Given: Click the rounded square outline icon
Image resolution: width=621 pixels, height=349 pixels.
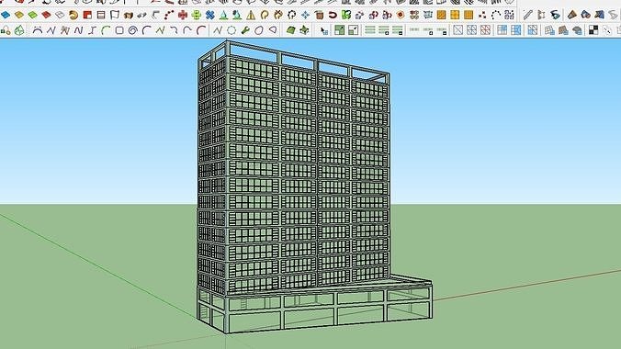Looking at the screenshot, I should click(x=119, y=30).
